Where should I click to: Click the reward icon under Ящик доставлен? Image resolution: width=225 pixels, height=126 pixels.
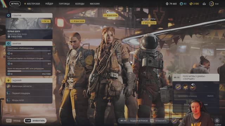(x=9, y=64)
